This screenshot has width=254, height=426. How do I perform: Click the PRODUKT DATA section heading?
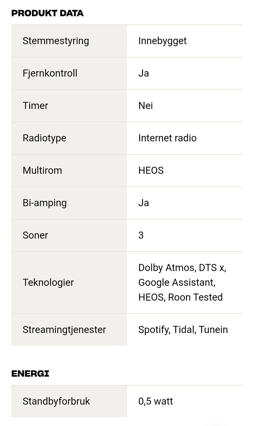47,13
